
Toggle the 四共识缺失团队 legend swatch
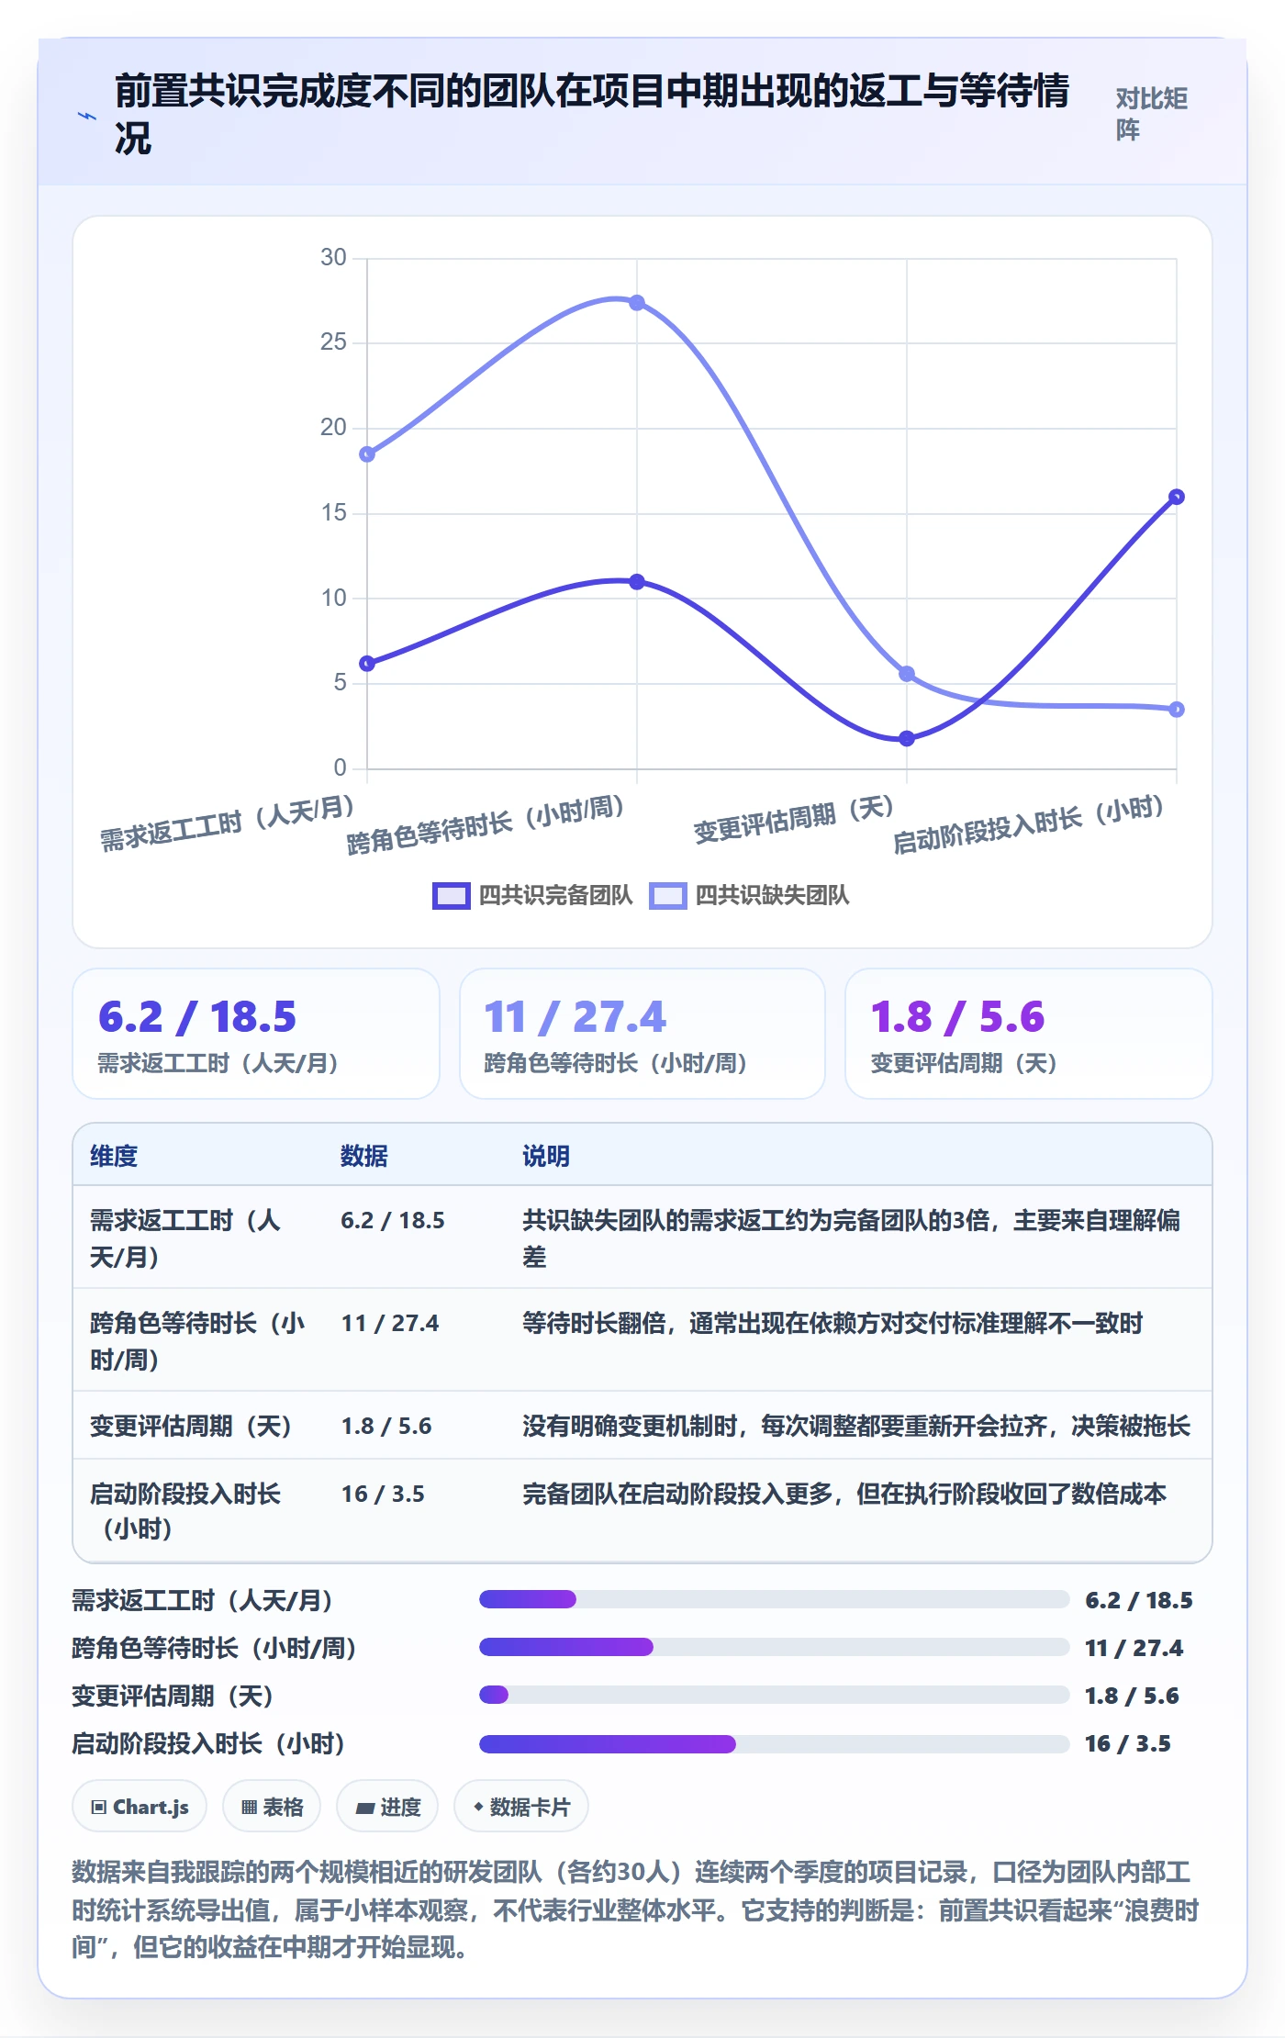667,896
